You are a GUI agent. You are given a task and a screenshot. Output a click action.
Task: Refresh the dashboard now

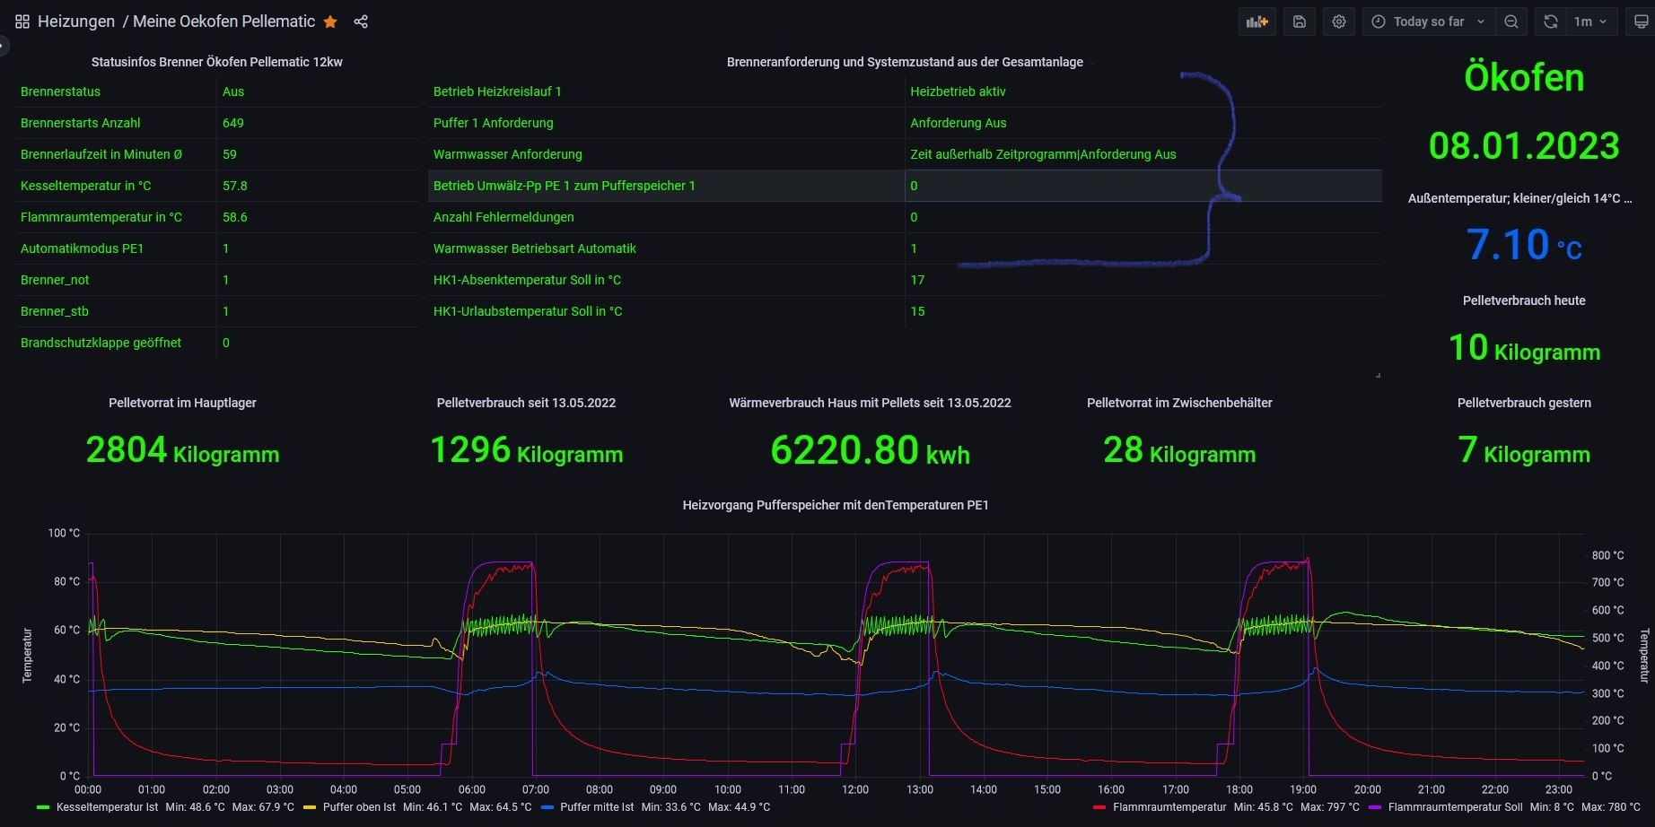pyautogui.click(x=1550, y=22)
